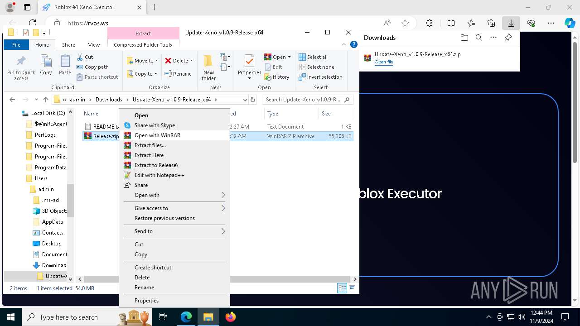The image size is (580, 326).
Task: Choose Extract files... from context menu
Action: (x=174, y=145)
